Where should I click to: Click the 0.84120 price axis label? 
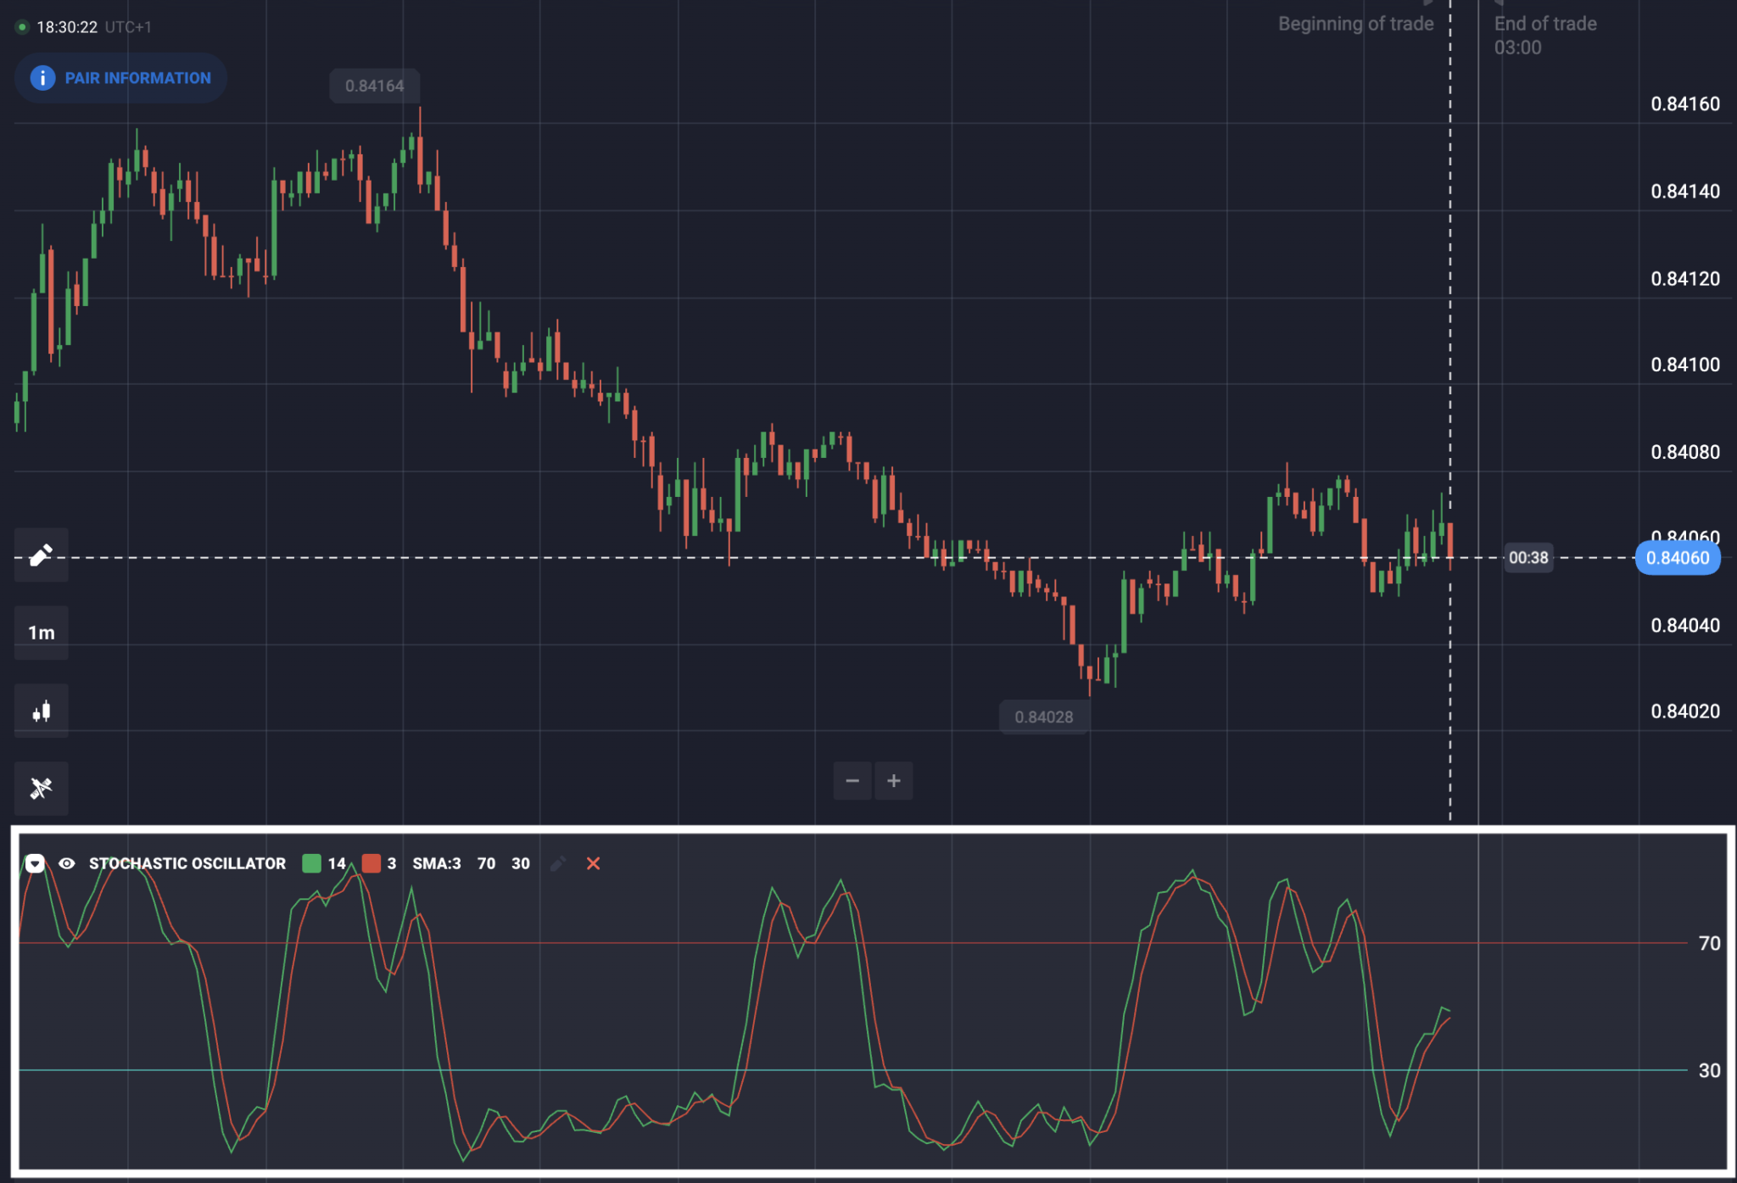tap(1685, 279)
